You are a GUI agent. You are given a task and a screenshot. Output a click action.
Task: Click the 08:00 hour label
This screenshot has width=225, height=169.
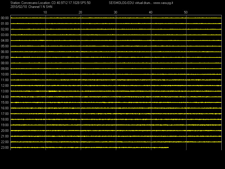5,63
